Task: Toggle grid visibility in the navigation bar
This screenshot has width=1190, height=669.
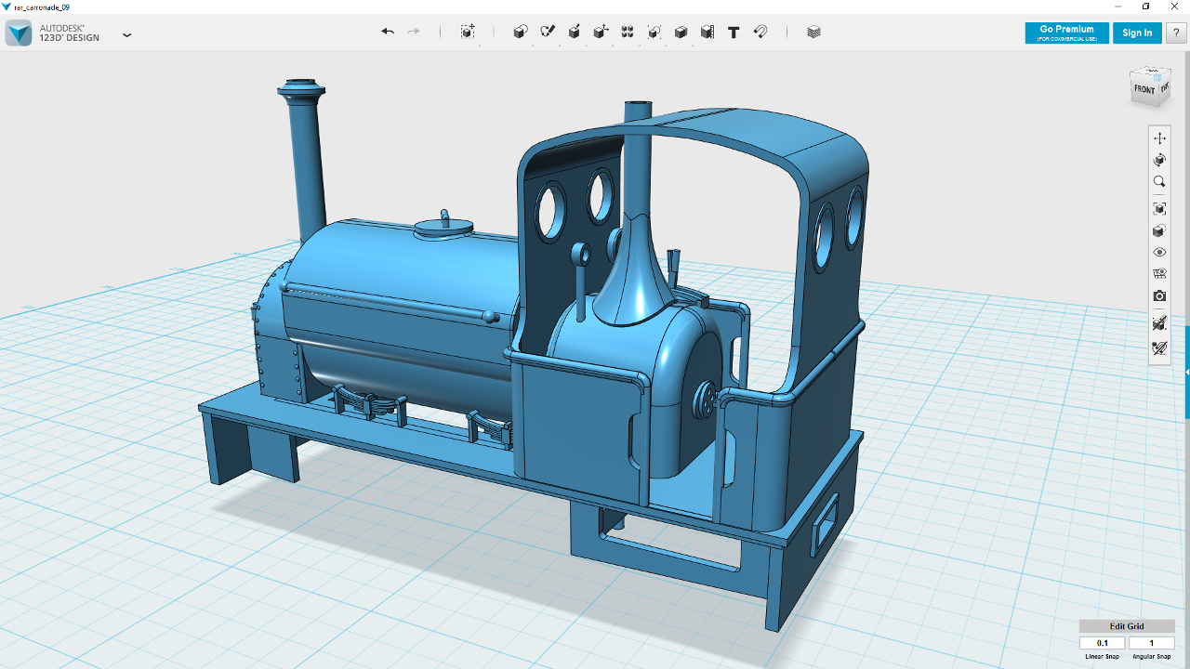Action: tap(1159, 274)
